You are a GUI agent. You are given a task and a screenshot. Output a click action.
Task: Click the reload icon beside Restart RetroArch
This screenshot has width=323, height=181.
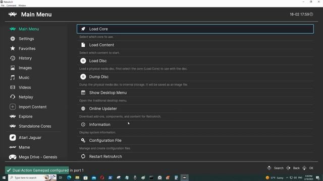(x=83, y=156)
